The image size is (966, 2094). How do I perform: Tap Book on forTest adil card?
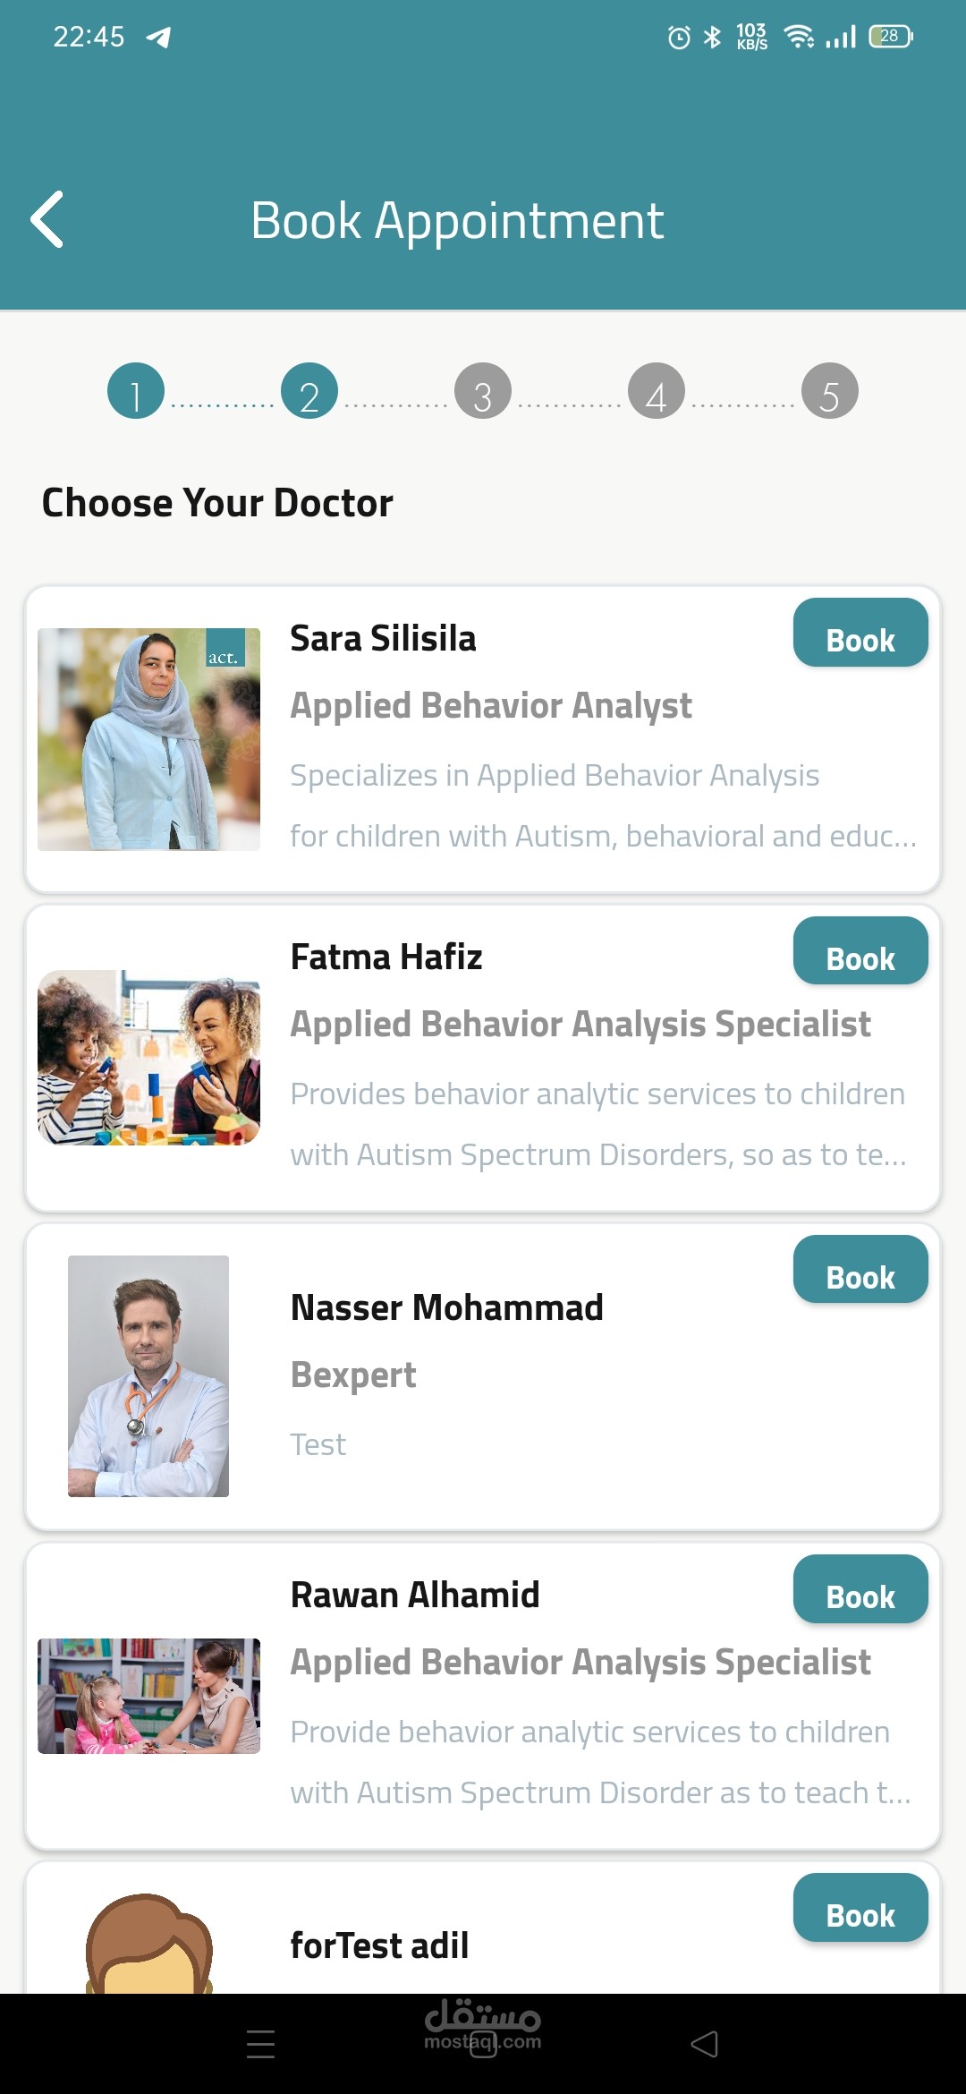click(860, 1909)
